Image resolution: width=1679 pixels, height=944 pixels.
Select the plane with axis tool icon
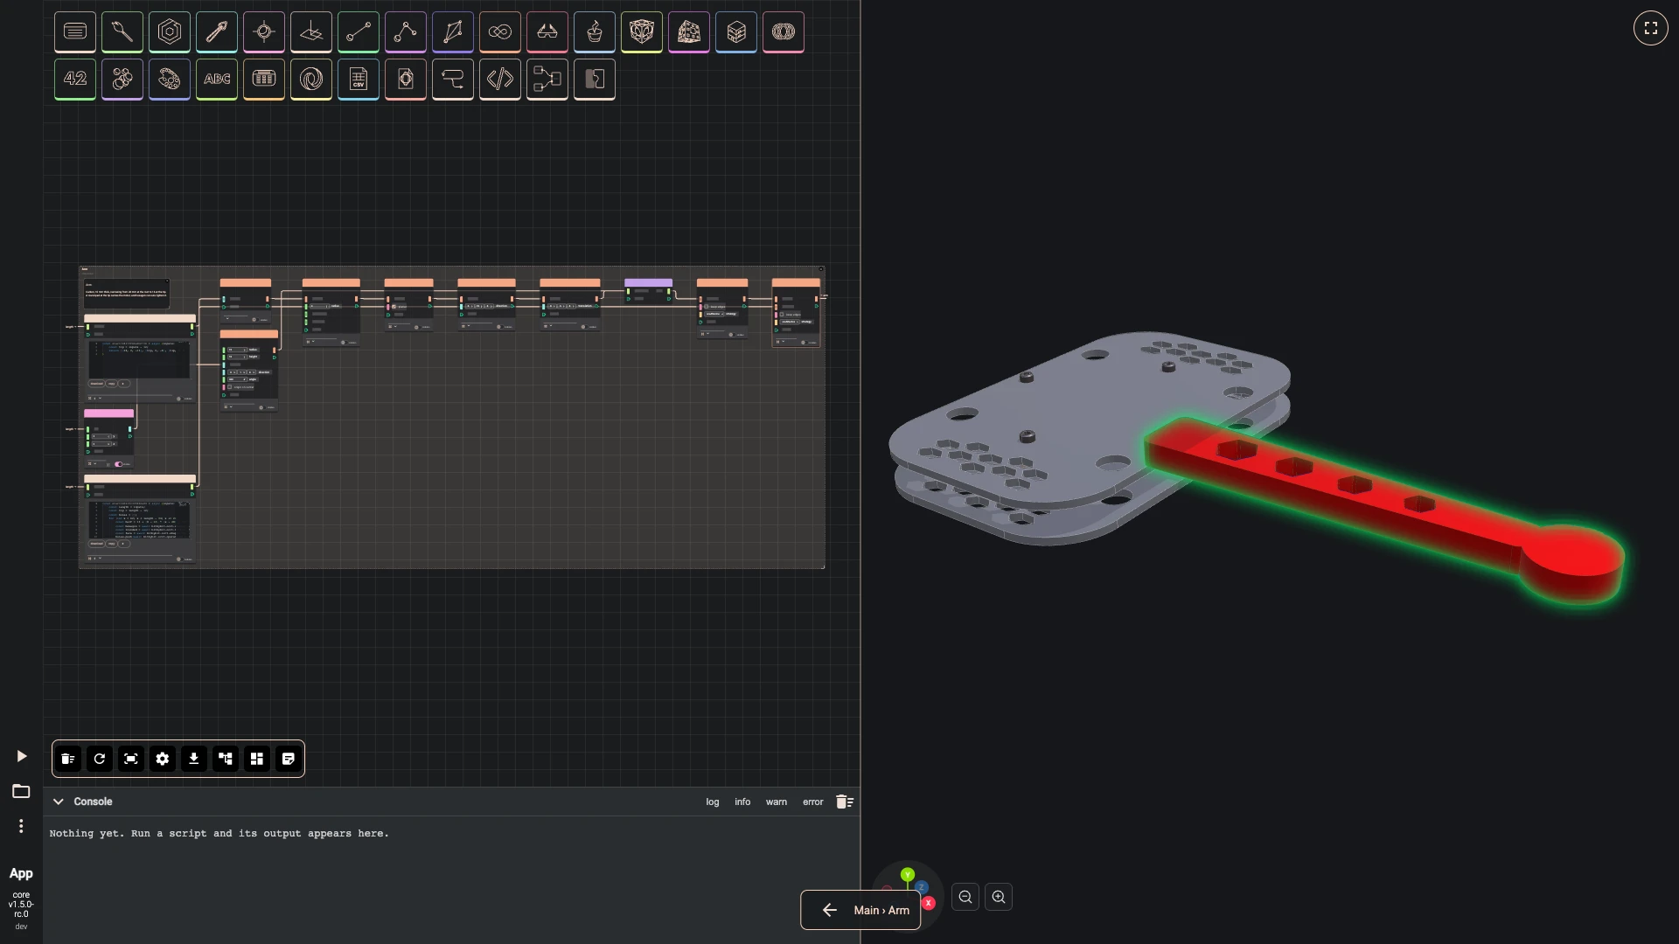tap(311, 32)
